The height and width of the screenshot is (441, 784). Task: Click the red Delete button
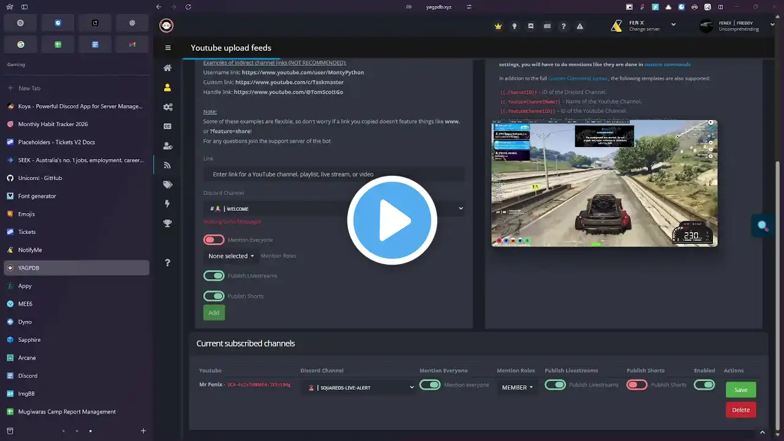point(741,410)
